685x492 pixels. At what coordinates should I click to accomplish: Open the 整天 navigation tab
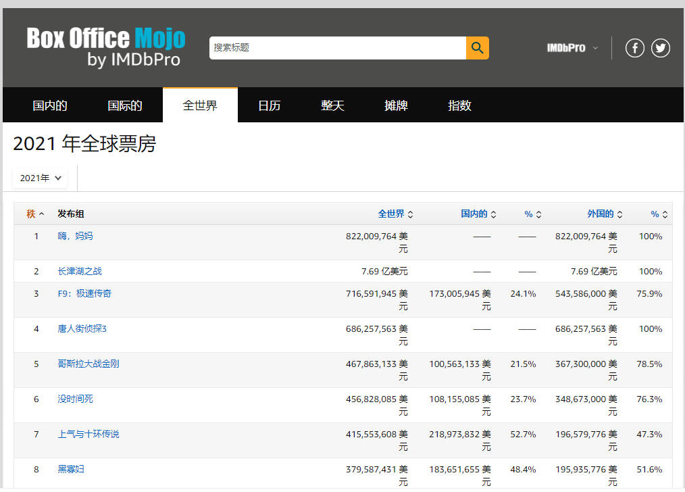point(332,105)
